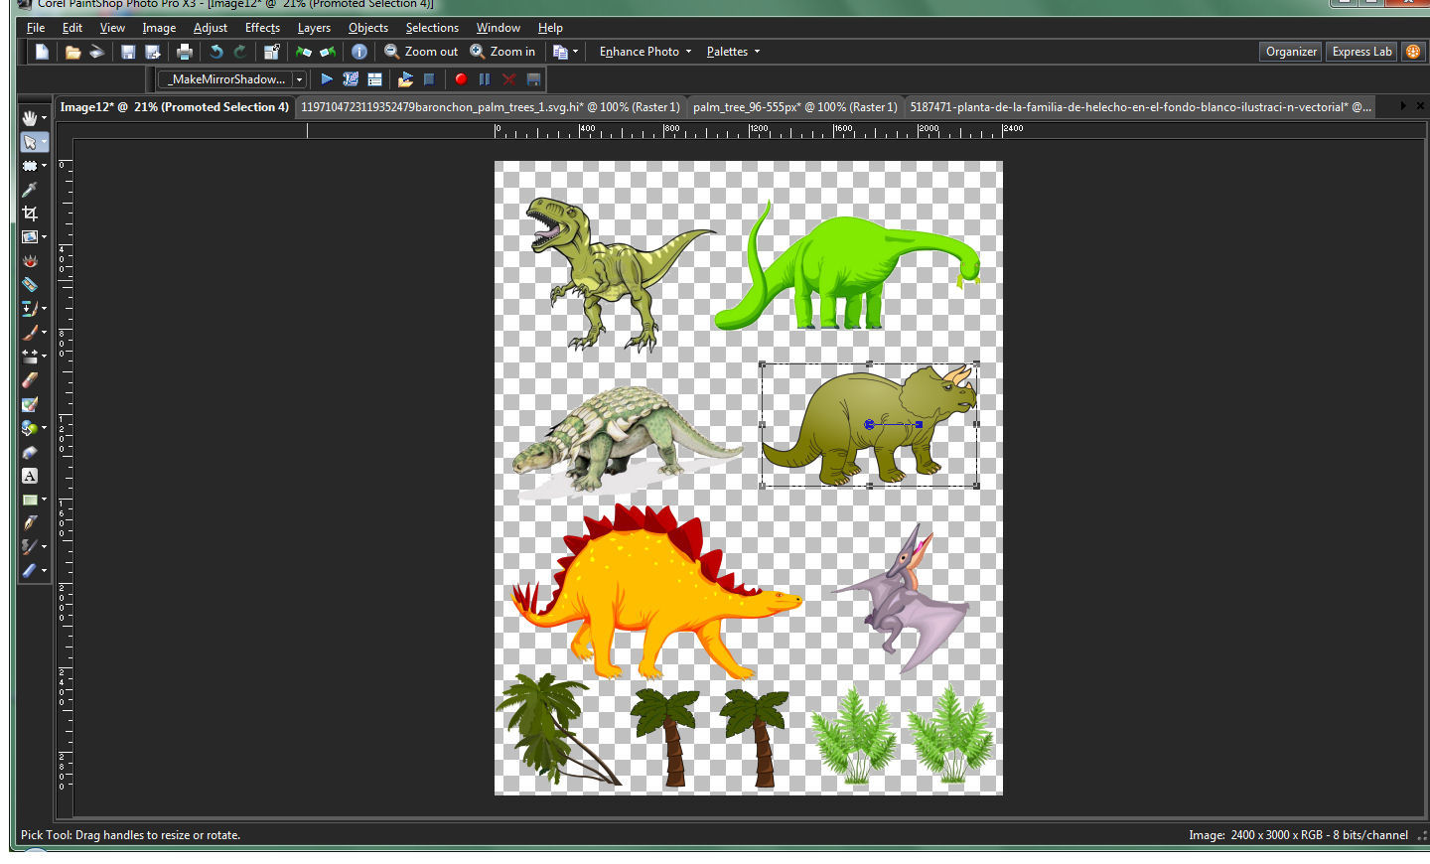The height and width of the screenshot is (864, 1430).
Task: Print the image with the printer icon
Action: [184, 52]
